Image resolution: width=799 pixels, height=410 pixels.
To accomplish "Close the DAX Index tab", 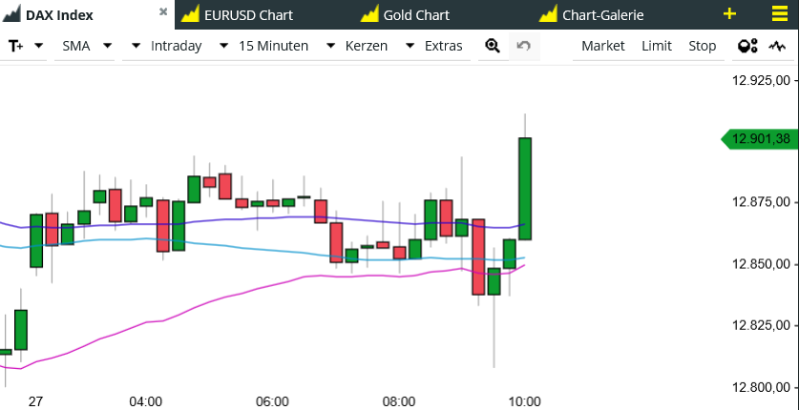I will pyautogui.click(x=163, y=12).
